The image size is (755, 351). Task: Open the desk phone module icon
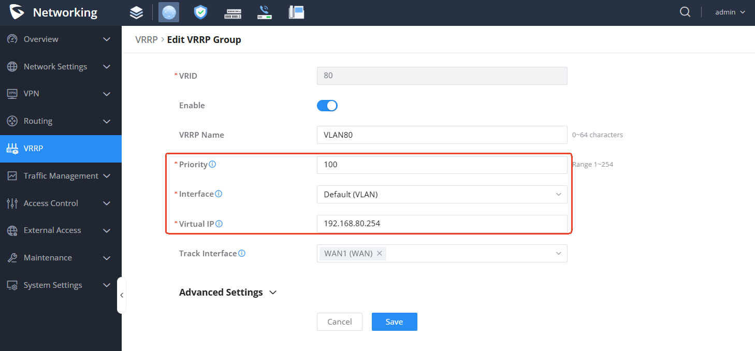296,12
